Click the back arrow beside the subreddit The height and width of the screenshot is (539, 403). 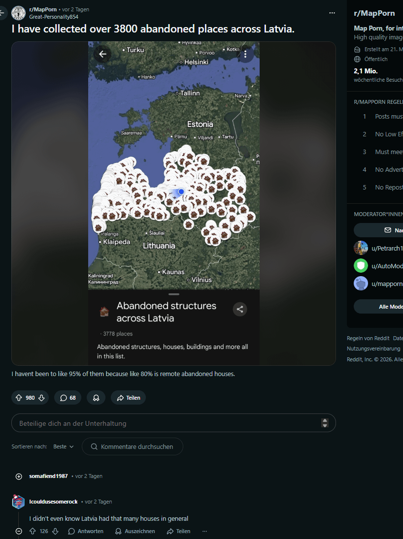click(1, 13)
